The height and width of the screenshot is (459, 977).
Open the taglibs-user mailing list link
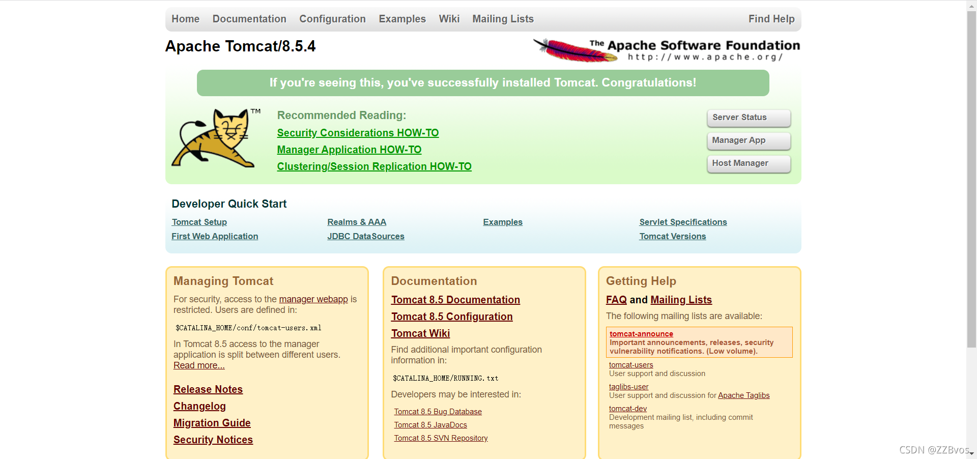click(628, 387)
